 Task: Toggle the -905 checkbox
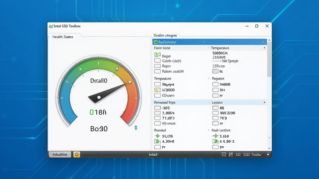click(x=157, y=108)
